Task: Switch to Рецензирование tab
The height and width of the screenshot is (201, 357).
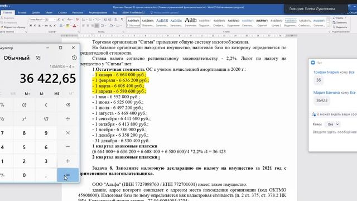Action: (x=98, y=12)
